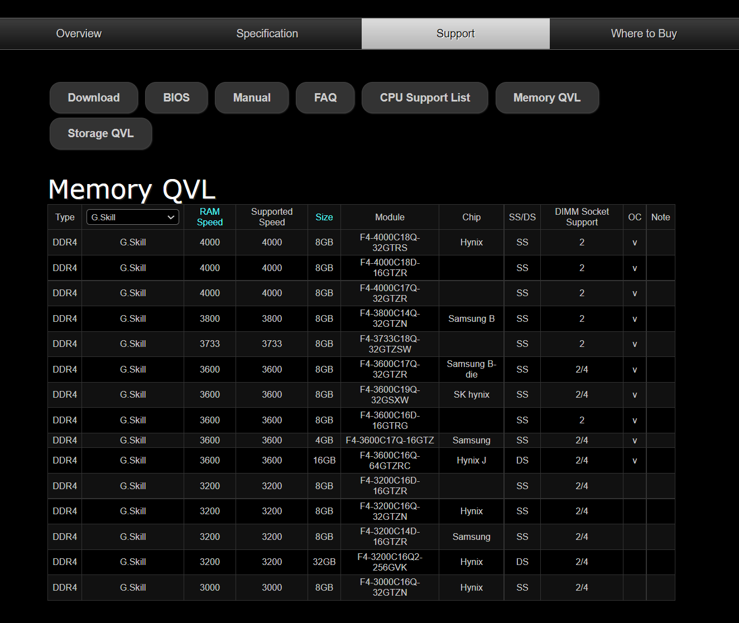Image resolution: width=739 pixels, height=623 pixels.
Task: Click the Memory QVL heading
Action: coord(132,190)
